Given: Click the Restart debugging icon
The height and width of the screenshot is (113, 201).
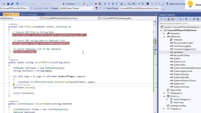Looking at the screenshot, I should [x=100, y=4].
